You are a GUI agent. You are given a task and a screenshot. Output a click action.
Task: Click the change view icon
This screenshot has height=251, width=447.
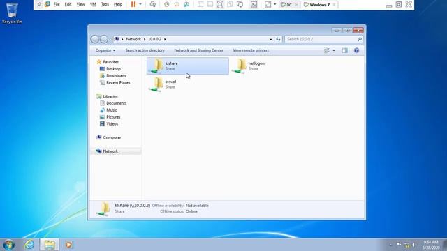[x=327, y=50]
